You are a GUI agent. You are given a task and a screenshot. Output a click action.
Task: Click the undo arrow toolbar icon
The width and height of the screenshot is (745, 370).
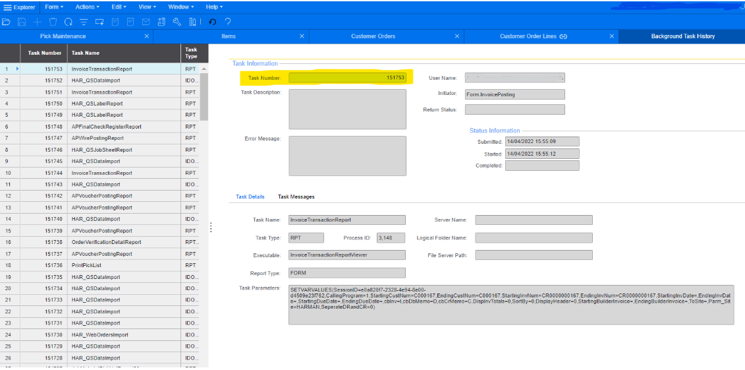click(212, 22)
